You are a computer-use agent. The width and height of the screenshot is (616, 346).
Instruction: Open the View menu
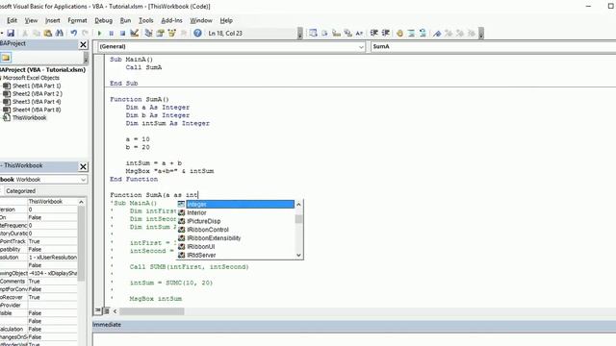[31, 20]
